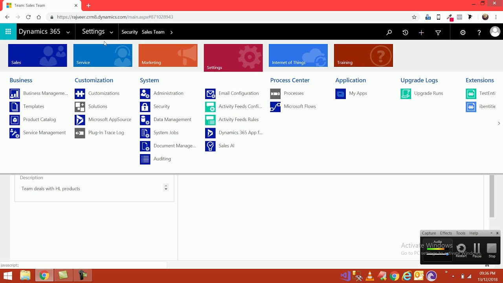Expand the chevron after Sales Team breadcrumb
The width and height of the screenshot is (503, 283).
click(171, 32)
